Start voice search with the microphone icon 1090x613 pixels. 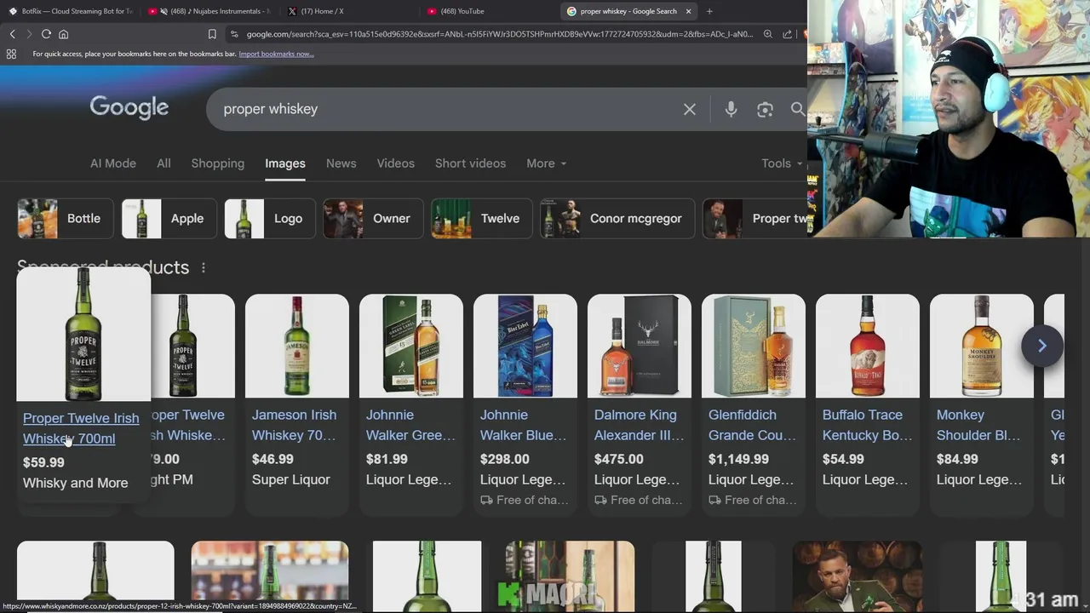731,109
